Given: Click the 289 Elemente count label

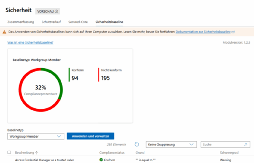Looking at the screenshot, I should (116, 144).
